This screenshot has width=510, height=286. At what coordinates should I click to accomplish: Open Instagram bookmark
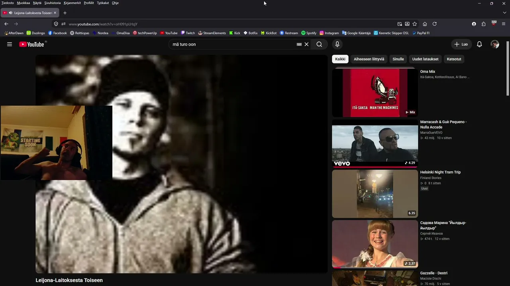(x=329, y=33)
